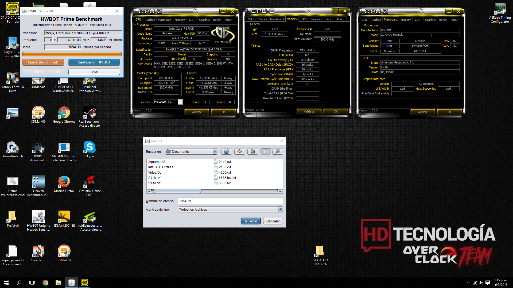Select the Intel XTU Profiles folder
Screen dimensions: 513x288
click(160, 167)
